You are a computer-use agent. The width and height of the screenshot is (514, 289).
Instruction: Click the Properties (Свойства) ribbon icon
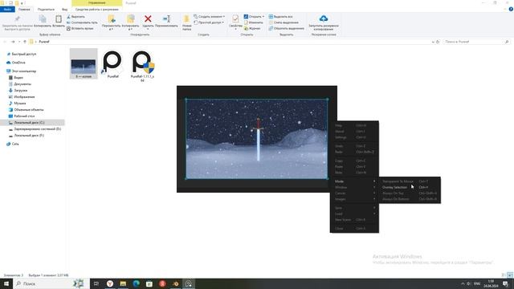235,19
